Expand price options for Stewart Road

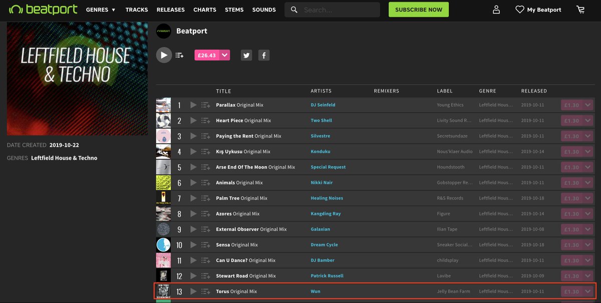(588, 276)
